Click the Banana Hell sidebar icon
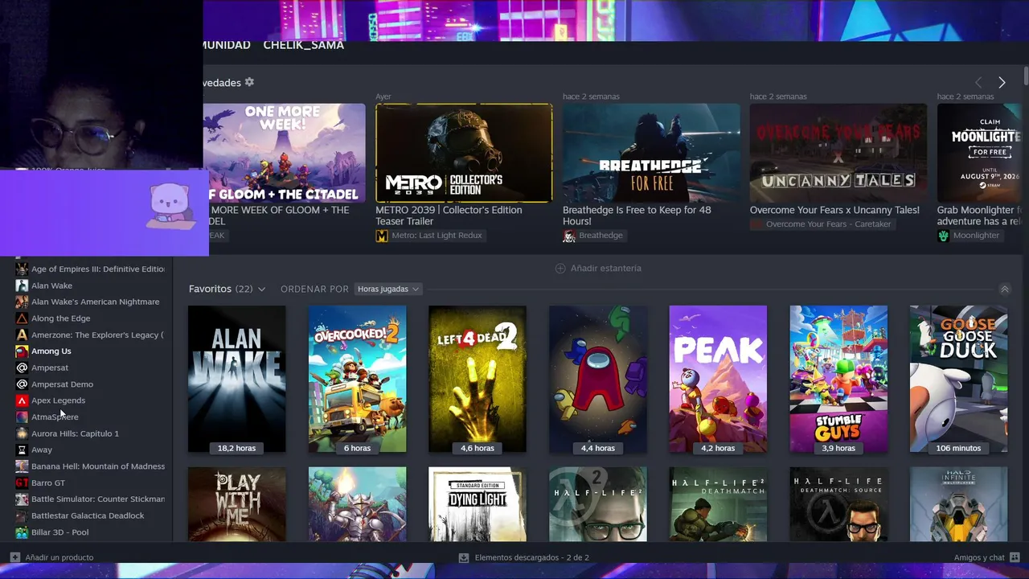Image resolution: width=1029 pixels, height=579 pixels. point(22,466)
